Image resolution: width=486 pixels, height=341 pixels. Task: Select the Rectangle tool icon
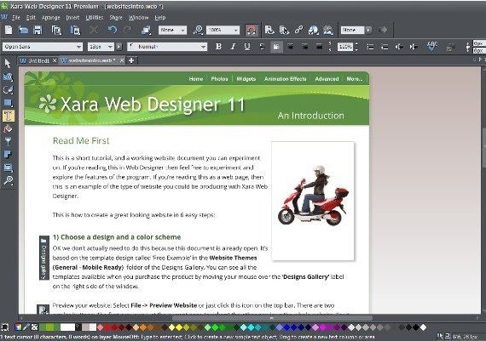8,103
